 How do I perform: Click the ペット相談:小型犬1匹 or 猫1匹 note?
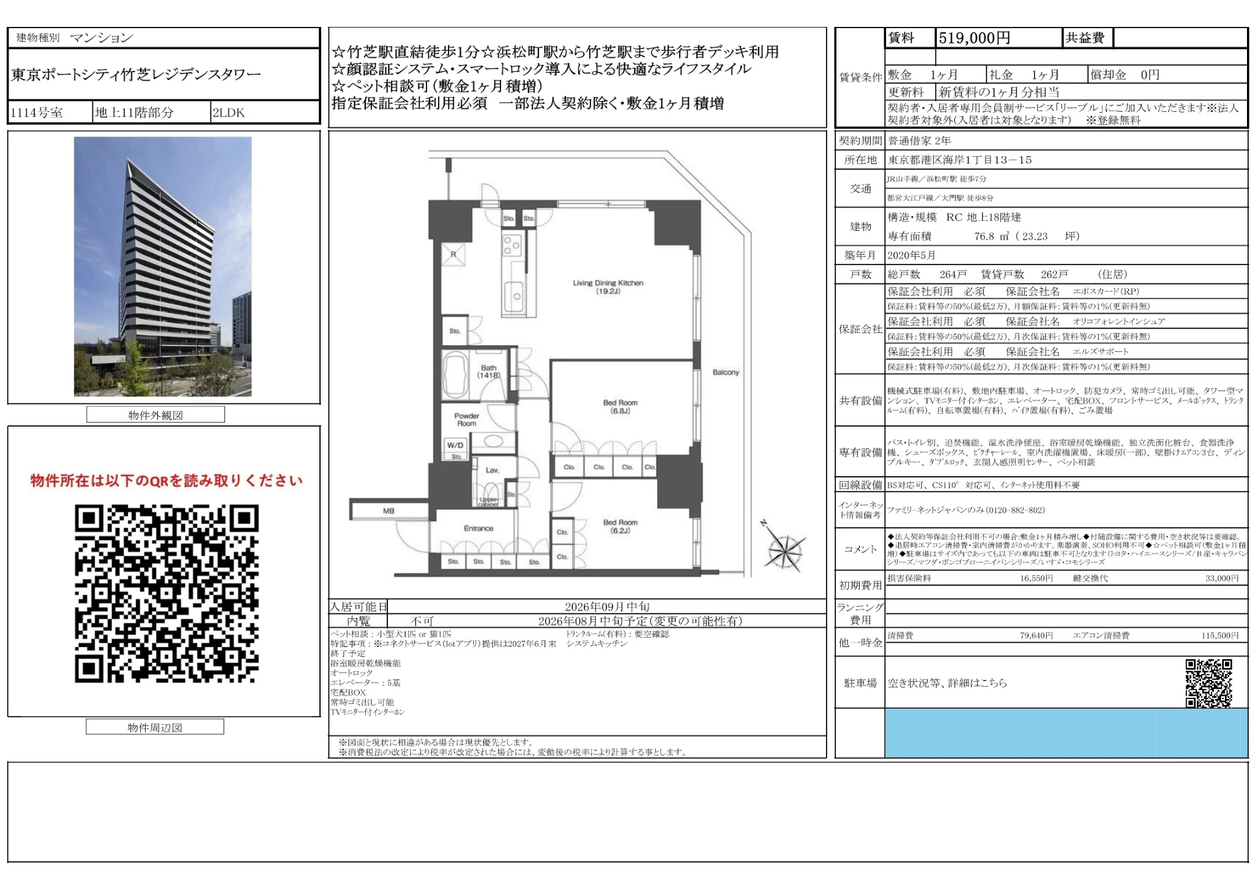coord(391,634)
